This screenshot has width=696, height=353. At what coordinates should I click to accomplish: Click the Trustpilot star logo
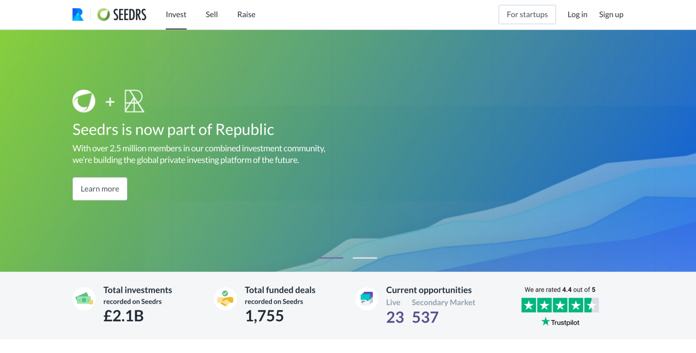(x=560, y=322)
